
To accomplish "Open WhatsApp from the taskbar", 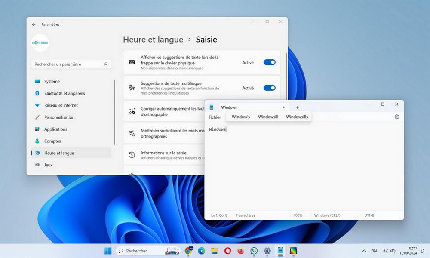I will (254, 251).
